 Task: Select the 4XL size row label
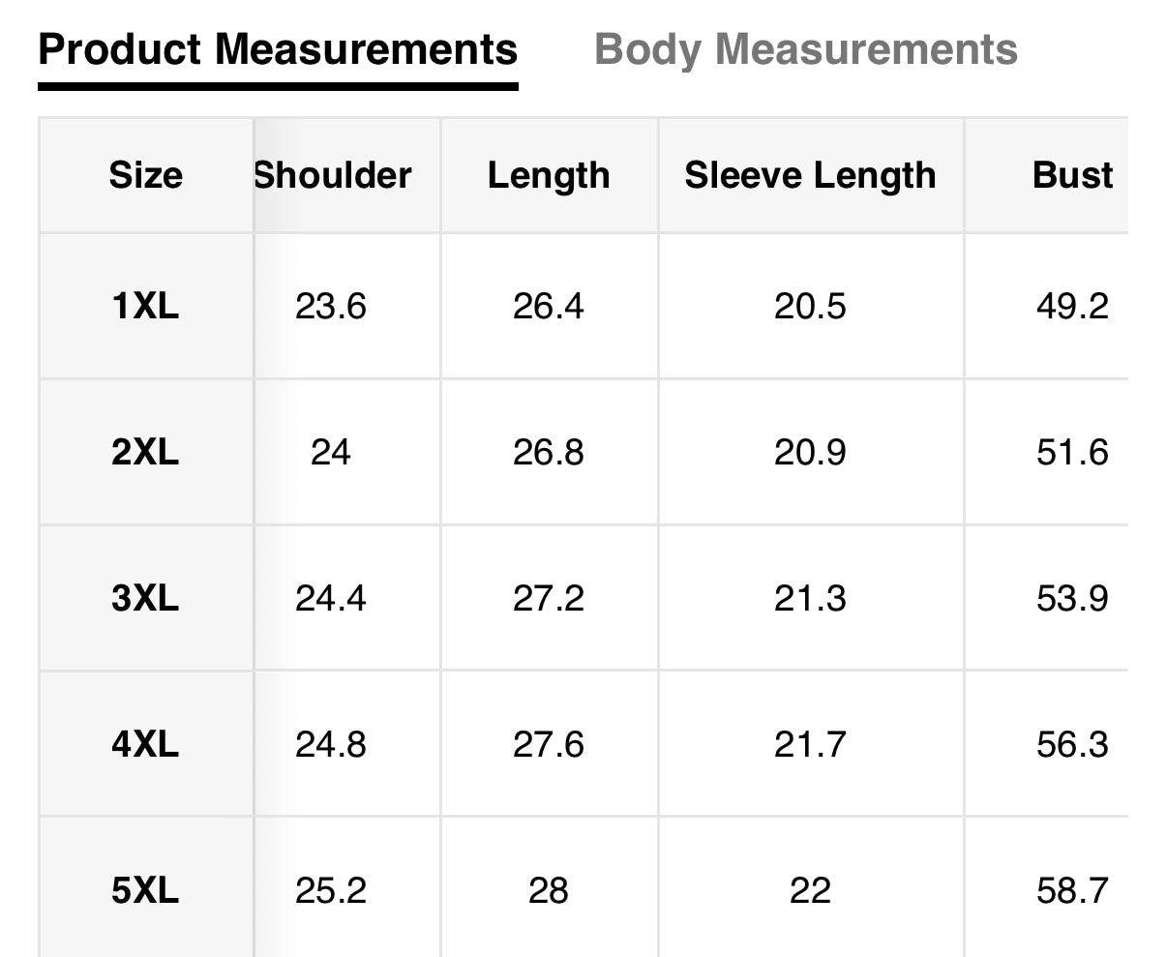[145, 744]
